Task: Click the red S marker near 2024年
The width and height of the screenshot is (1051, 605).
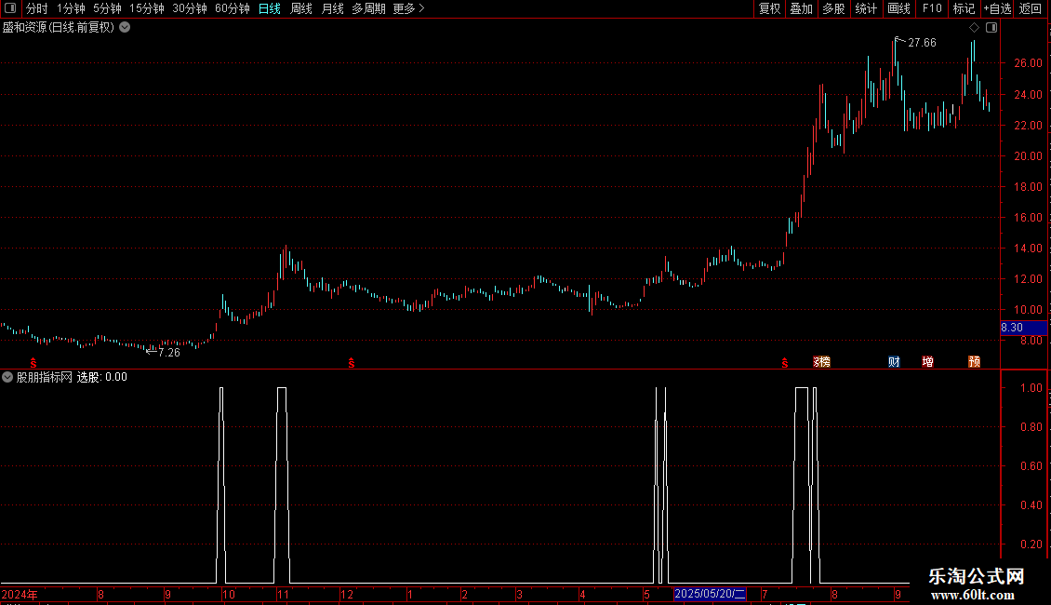Action: [33, 363]
